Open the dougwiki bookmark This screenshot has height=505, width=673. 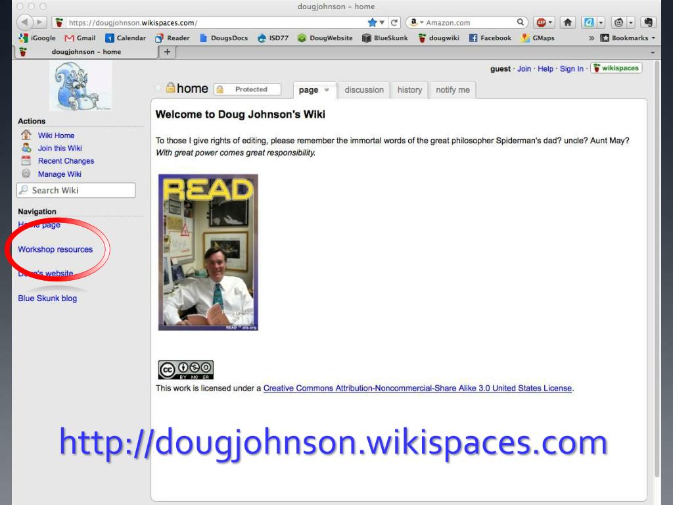438,37
